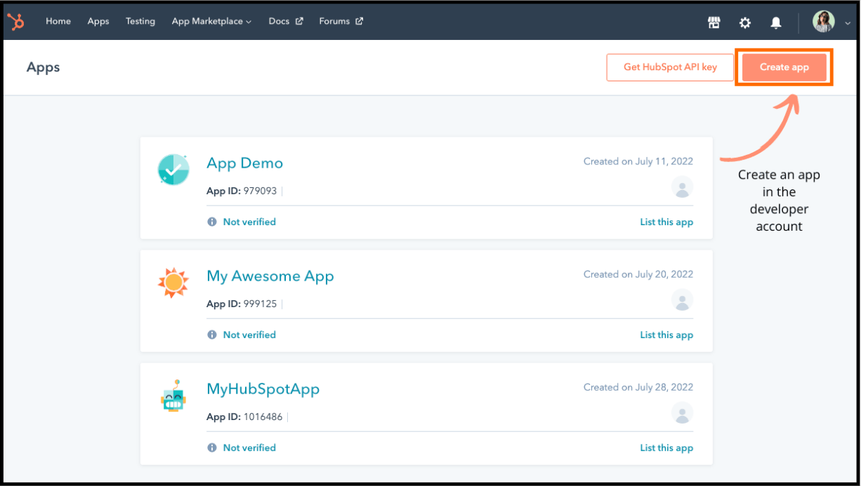Click the collaborator avatar icon on My Awesome App card
Screen dimensions: 861x486
coord(681,300)
